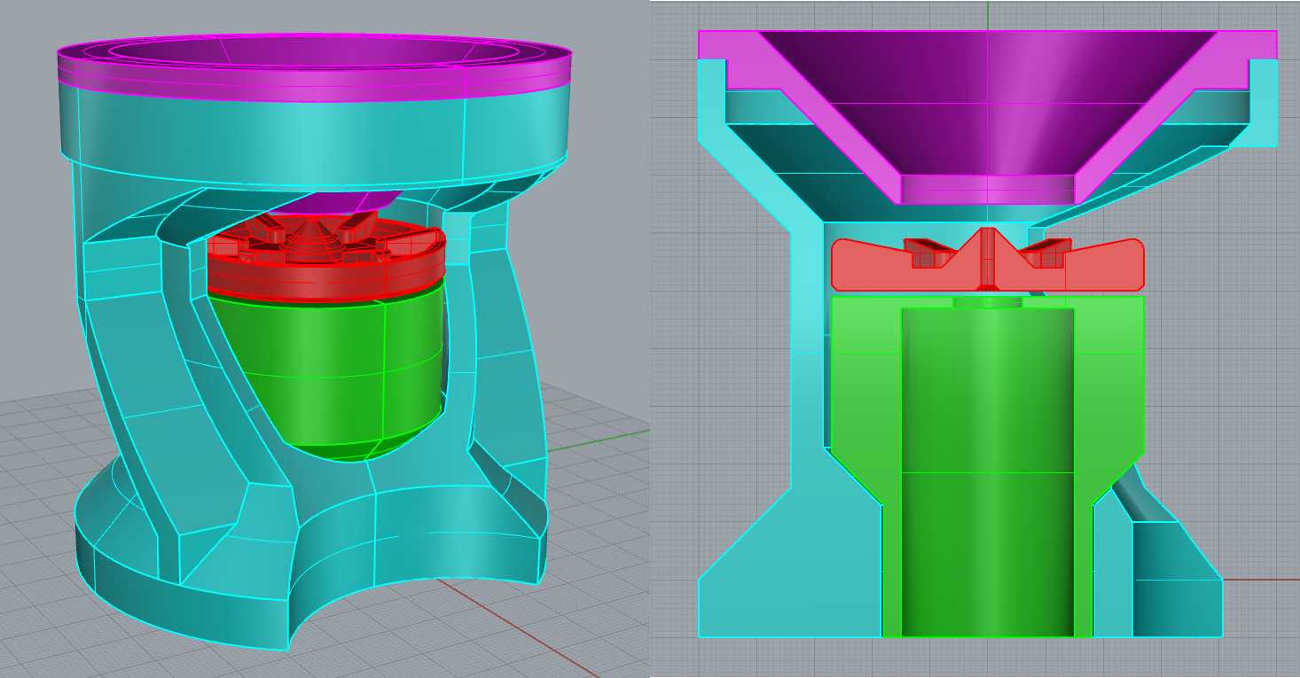Select the red center cone of the impeller

[x=988, y=257]
